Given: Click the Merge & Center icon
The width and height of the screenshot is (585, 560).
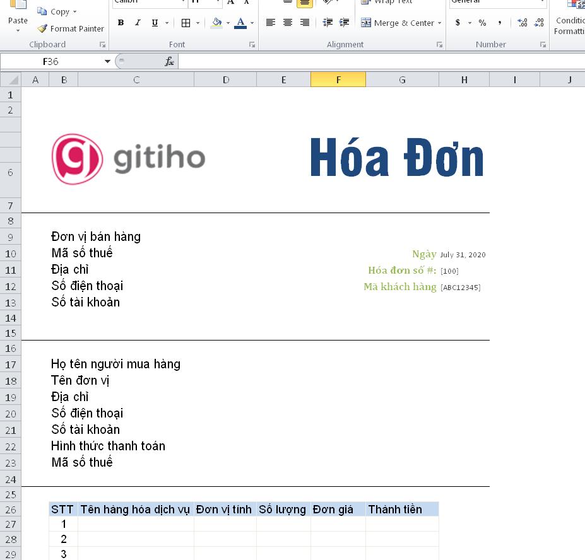Looking at the screenshot, I should [365, 23].
